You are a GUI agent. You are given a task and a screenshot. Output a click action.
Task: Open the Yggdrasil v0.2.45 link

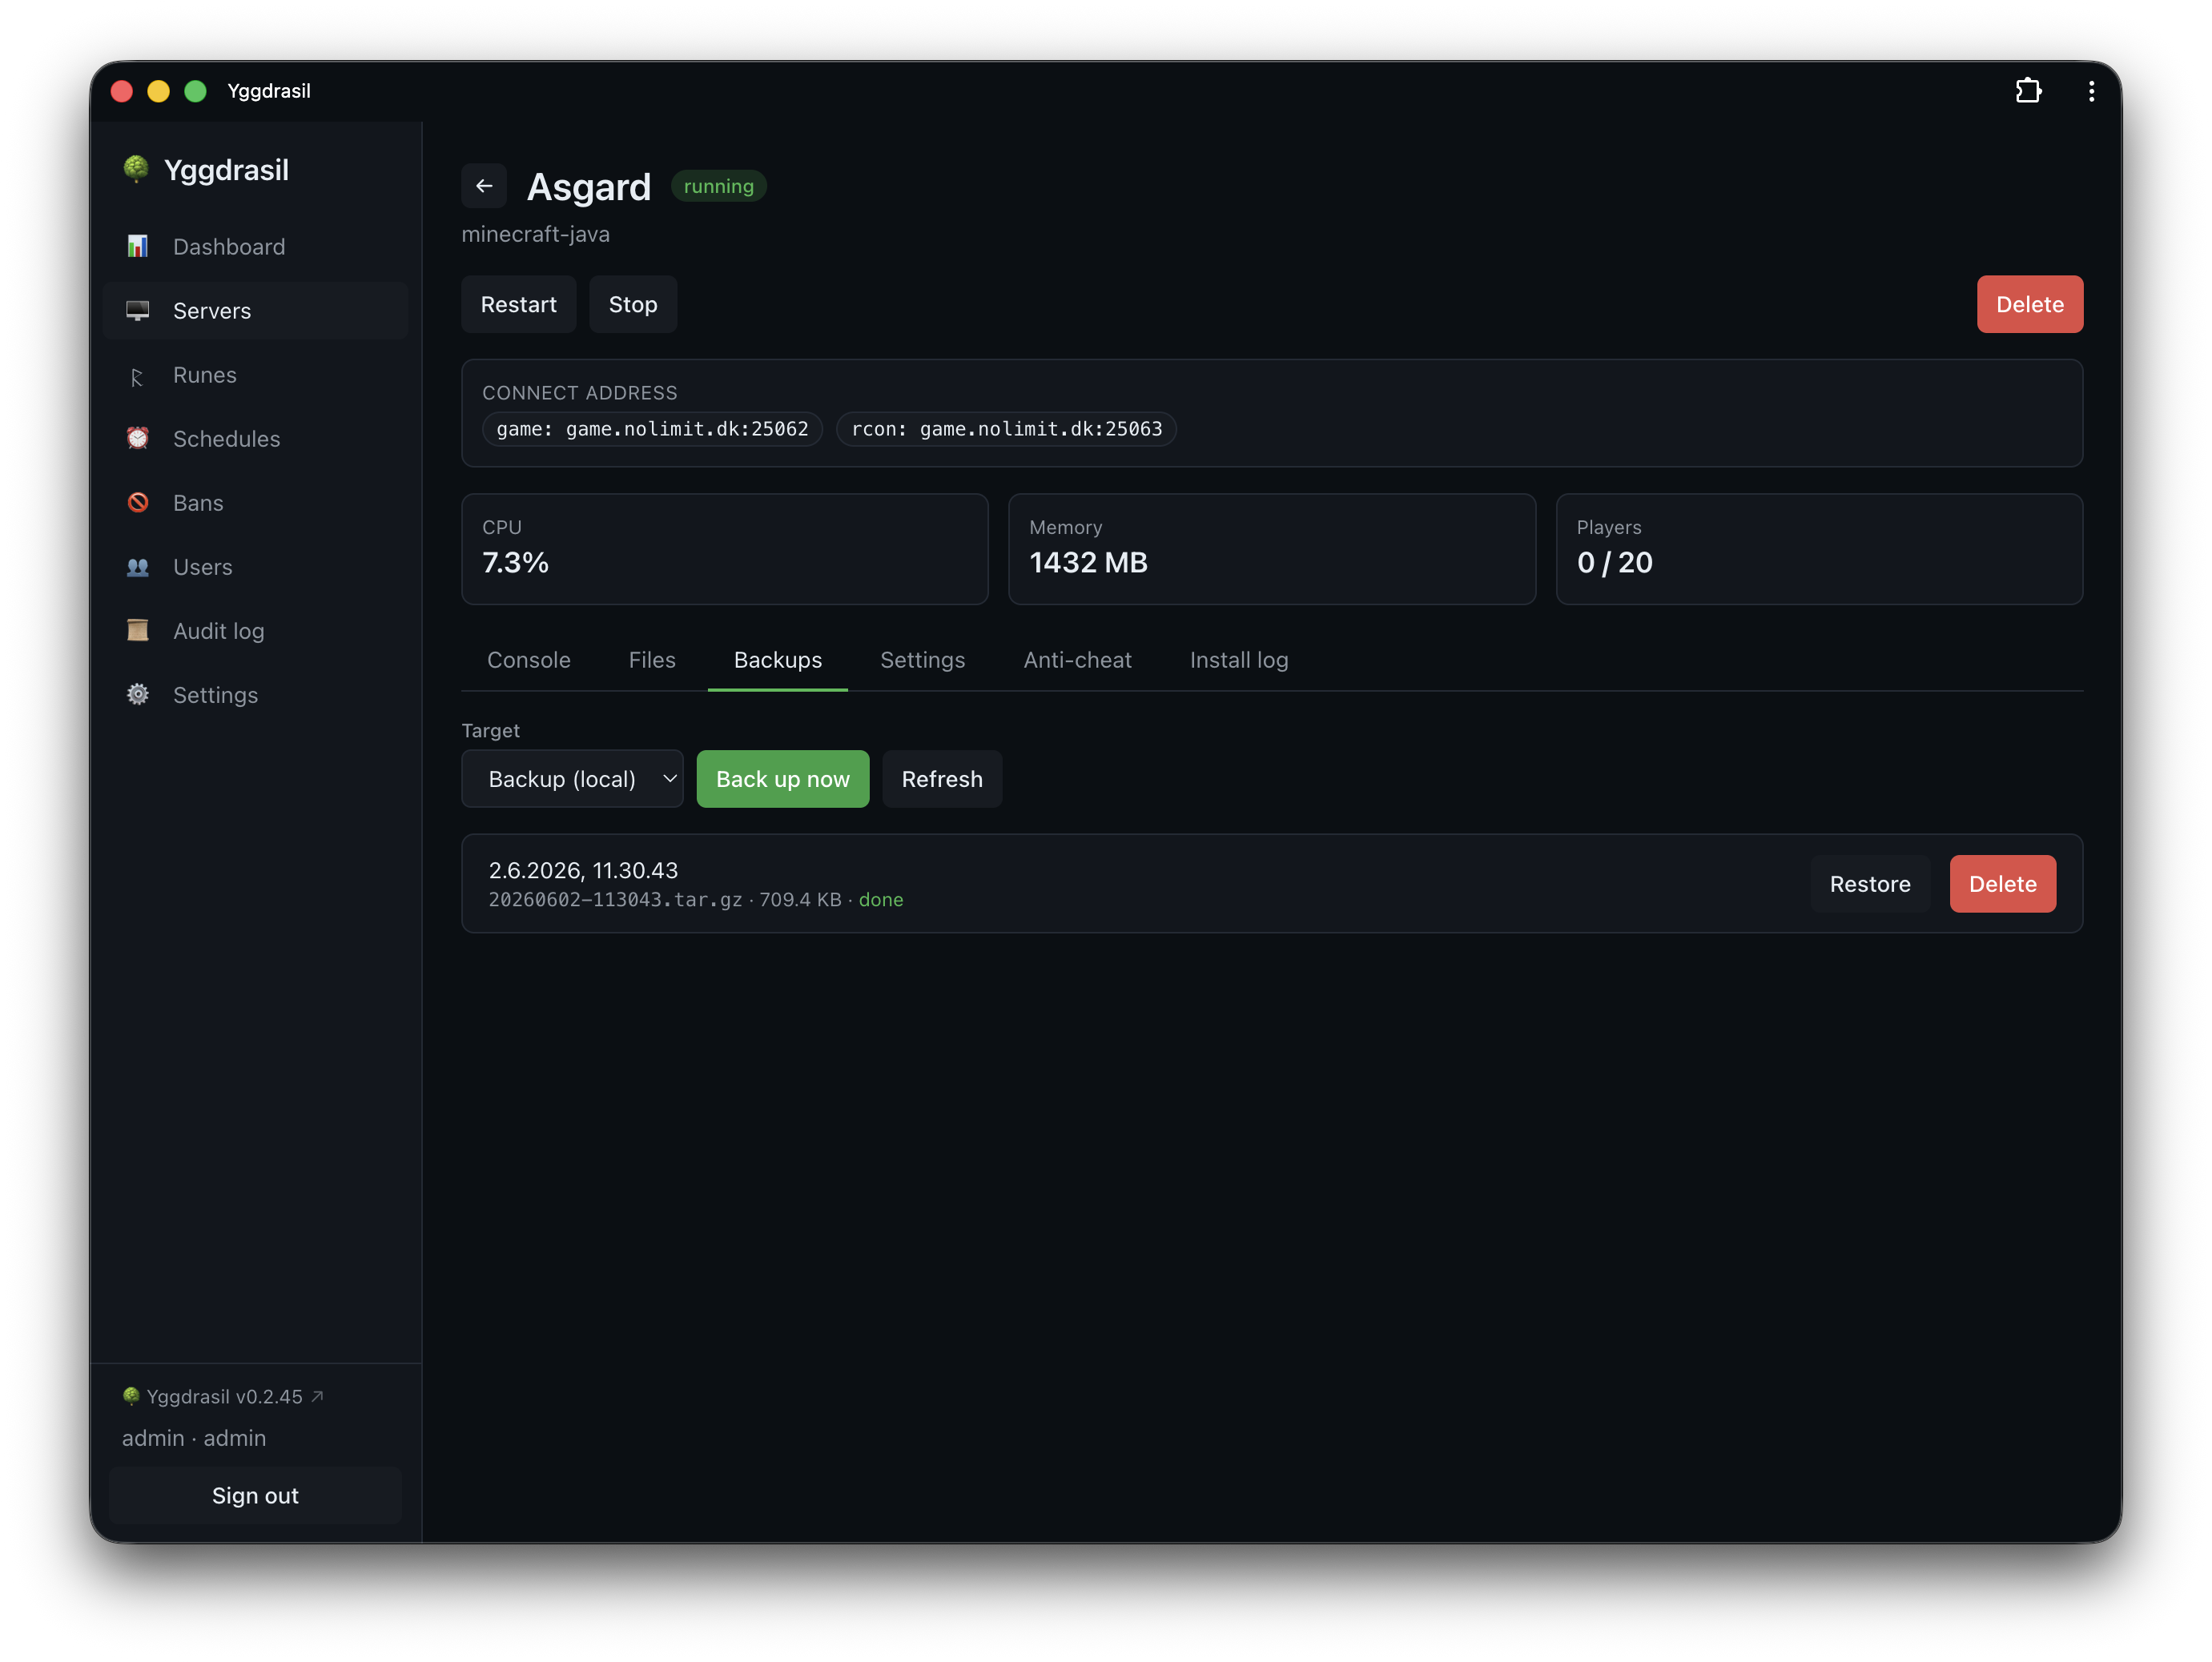[224, 1396]
